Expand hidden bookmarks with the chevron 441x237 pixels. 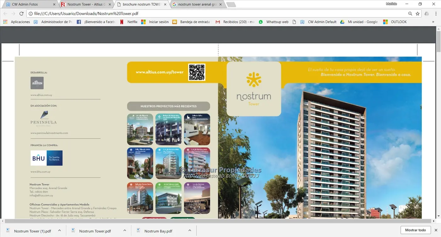point(433,22)
